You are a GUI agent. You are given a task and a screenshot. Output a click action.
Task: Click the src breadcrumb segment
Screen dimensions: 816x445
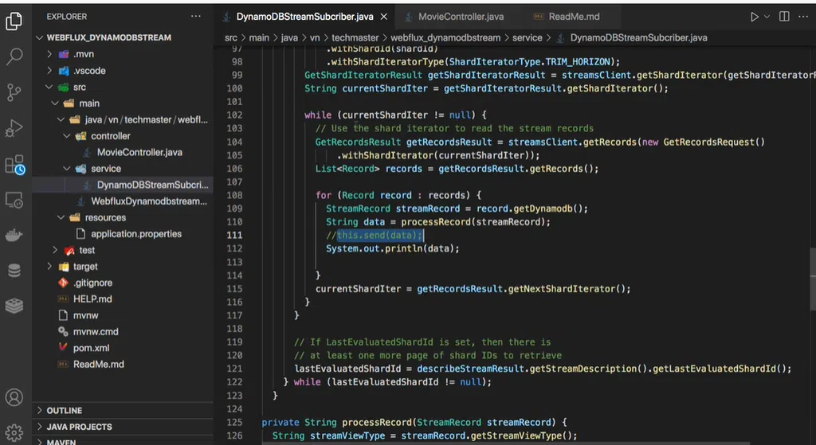click(230, 37)
